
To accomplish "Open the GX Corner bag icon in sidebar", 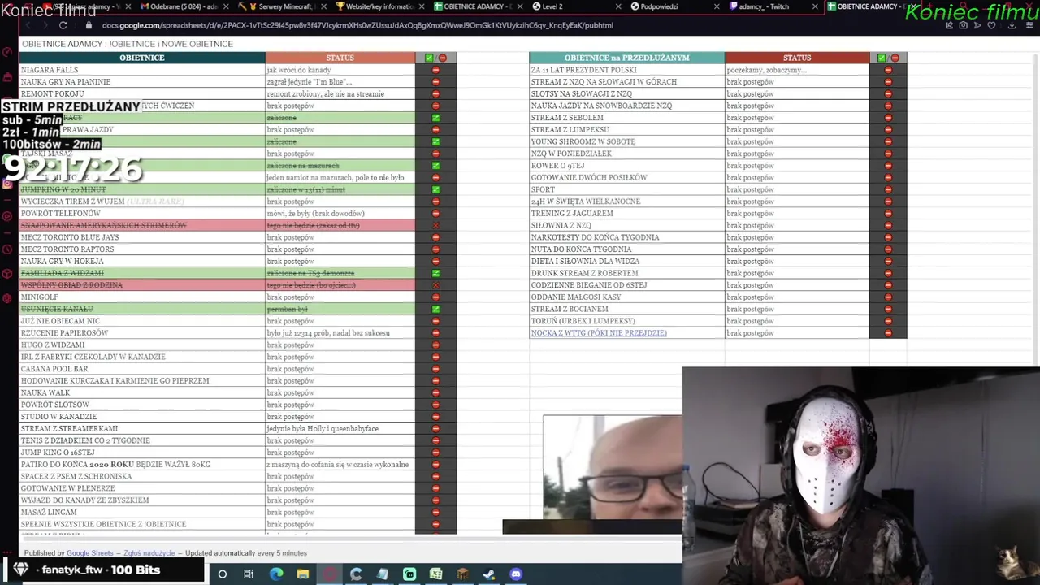I will [7, 77].
